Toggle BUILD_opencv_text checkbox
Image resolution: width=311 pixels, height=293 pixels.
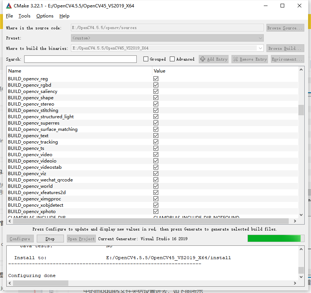click(156, 136)
